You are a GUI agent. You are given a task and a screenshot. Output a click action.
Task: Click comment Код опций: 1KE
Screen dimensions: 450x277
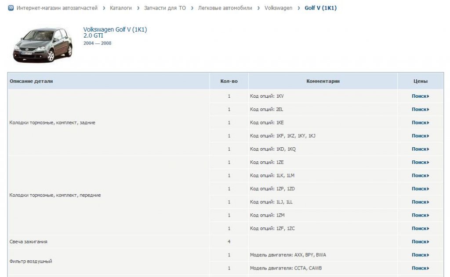(x=267, y=122)
